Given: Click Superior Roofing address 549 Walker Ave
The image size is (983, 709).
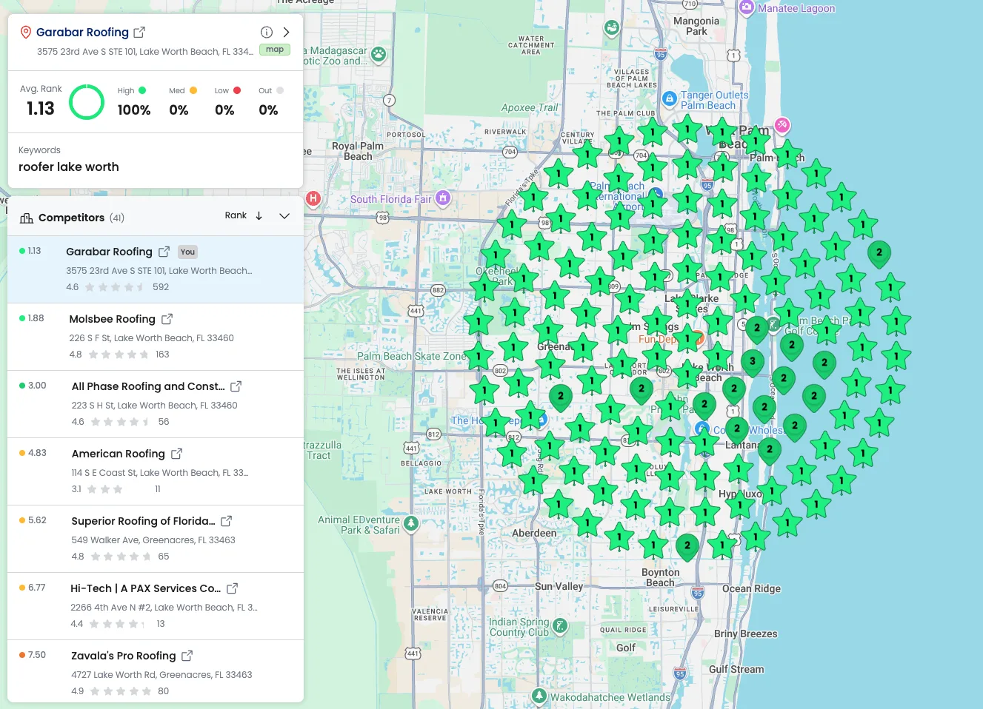Looking at the screenshot, I should click(153, 540).
